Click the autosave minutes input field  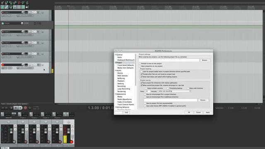click(147, 91)
